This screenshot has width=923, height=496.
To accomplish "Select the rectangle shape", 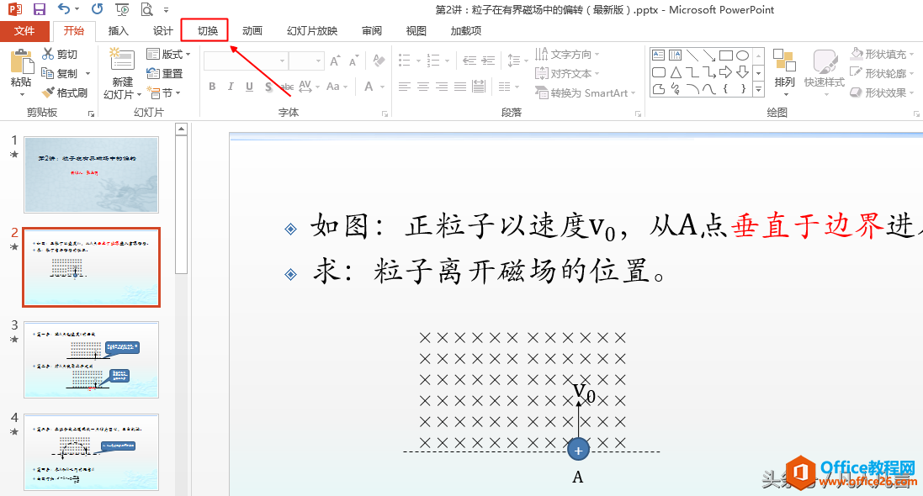I will (x=726, y=55).
